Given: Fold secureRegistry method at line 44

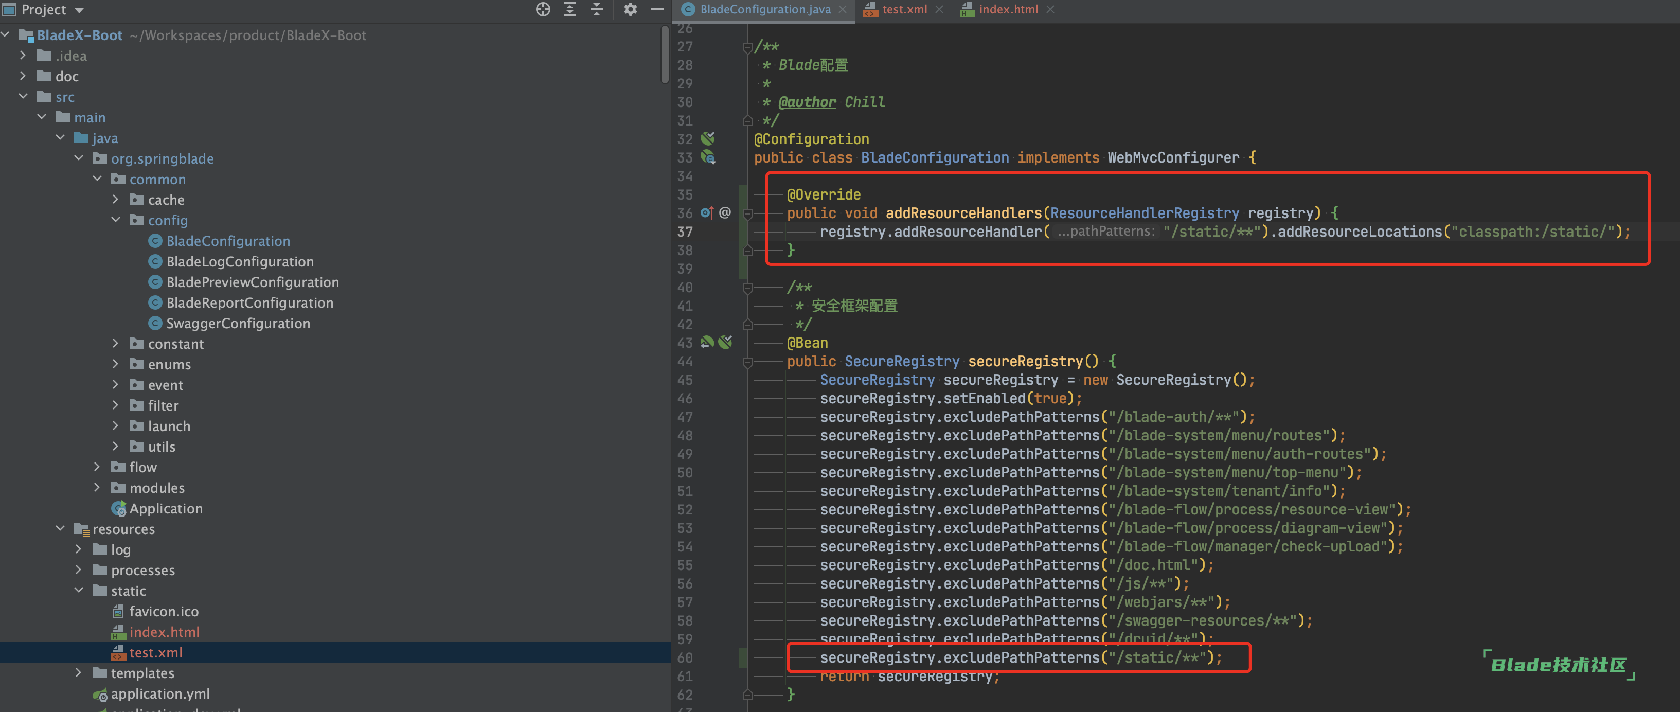Looking at the screenshot, I should [x=748, y=362].
